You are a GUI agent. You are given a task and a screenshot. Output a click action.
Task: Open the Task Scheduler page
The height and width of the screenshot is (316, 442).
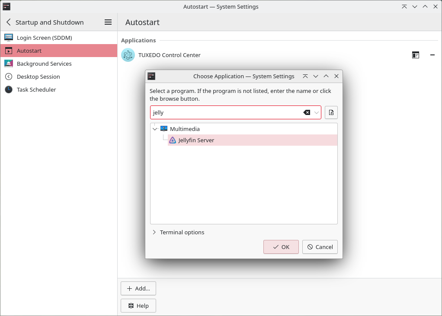[37, 89]
